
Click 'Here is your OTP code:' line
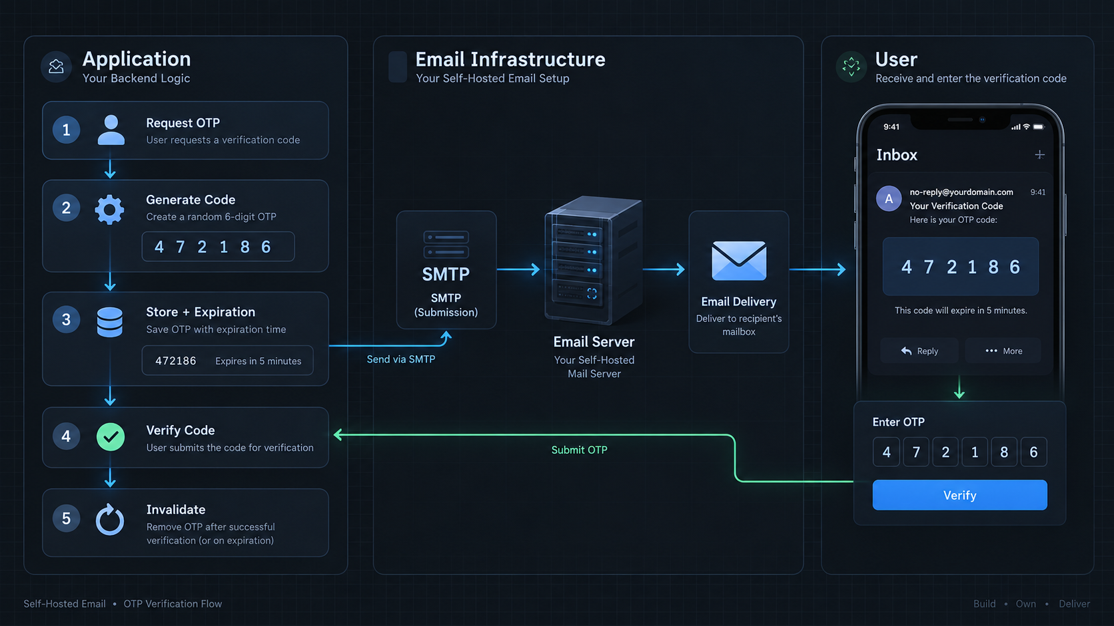coord(953,220)
